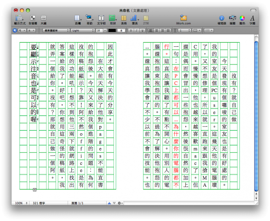Enter full screen with 全螢幕 icon
The width and height of the screenshot is (270, 221).
click(33, 20)
